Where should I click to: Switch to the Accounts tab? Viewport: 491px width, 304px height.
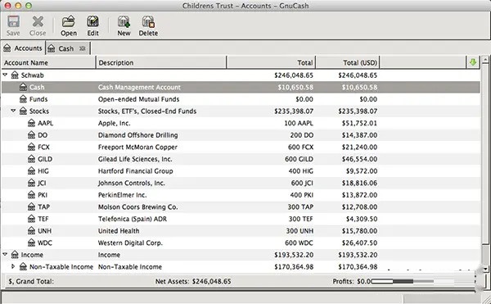(x=23, y=48)
